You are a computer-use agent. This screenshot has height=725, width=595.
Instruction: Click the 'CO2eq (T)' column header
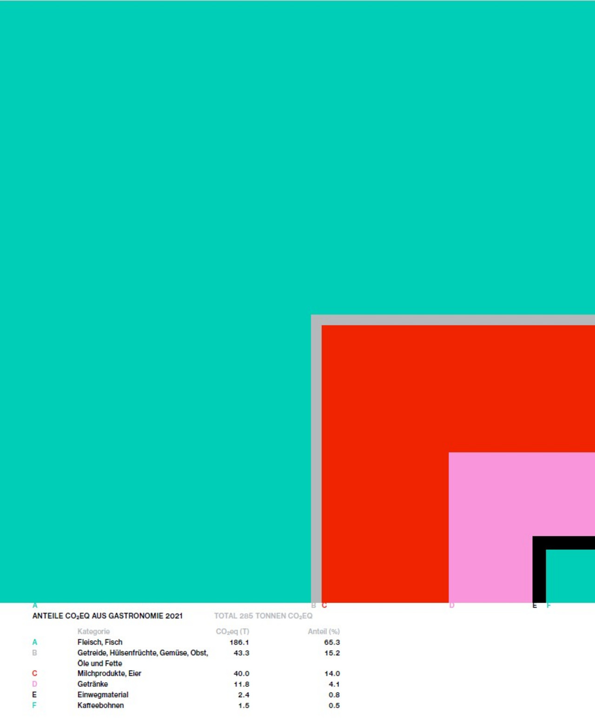pyautogui.click(x=232, y=631)
